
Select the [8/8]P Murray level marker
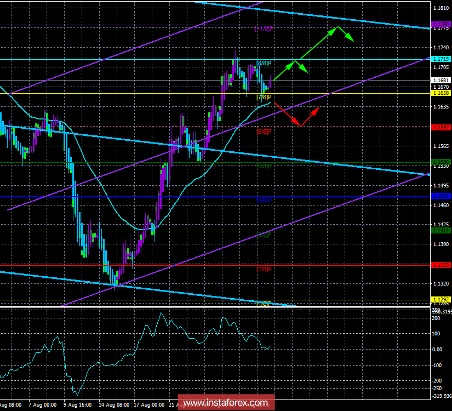click(x=264, y=63)
